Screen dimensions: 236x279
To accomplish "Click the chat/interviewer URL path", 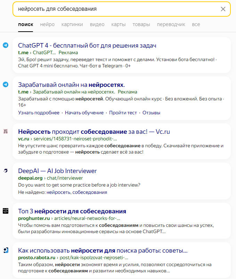I will [65, 178].
